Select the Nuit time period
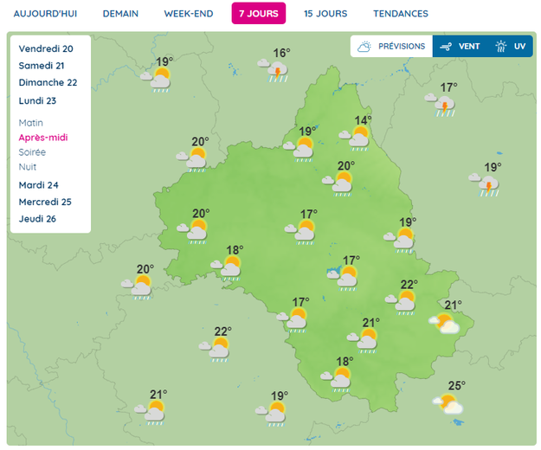 27,167
